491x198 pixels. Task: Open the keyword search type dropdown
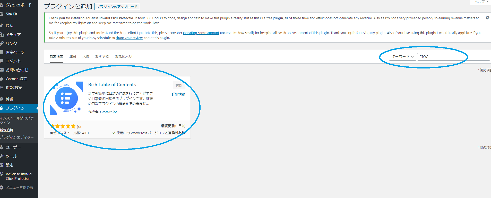pyautogui.click(x=402, y=57)
